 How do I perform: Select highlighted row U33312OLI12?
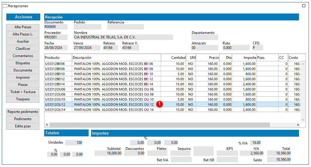coord(172,105)
